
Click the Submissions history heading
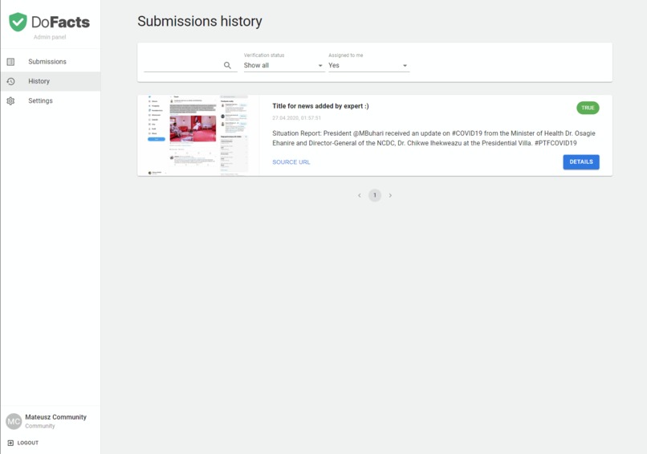pyautogui.click(x=200, y=21)
